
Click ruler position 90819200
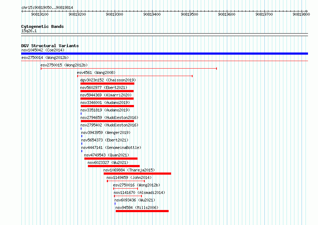pos(77,14)
